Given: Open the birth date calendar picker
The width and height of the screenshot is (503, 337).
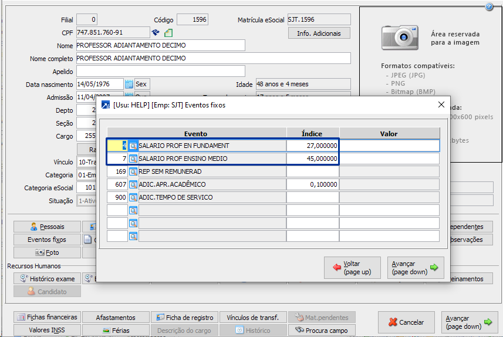Looking at the screenshot, I should 129,84.
